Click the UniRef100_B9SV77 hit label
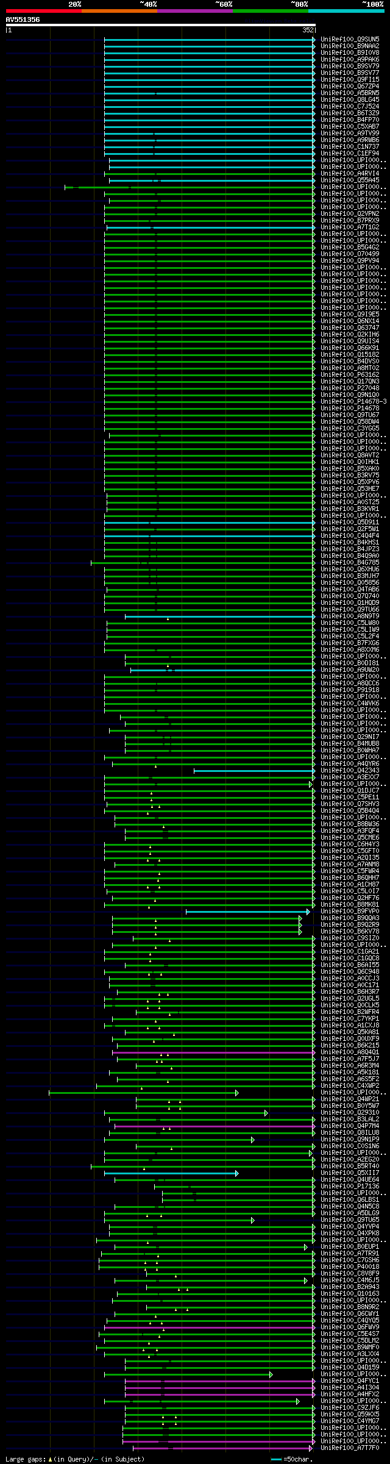The height and width of the screenshot is (1464, 390). click(x=350, y=73)
